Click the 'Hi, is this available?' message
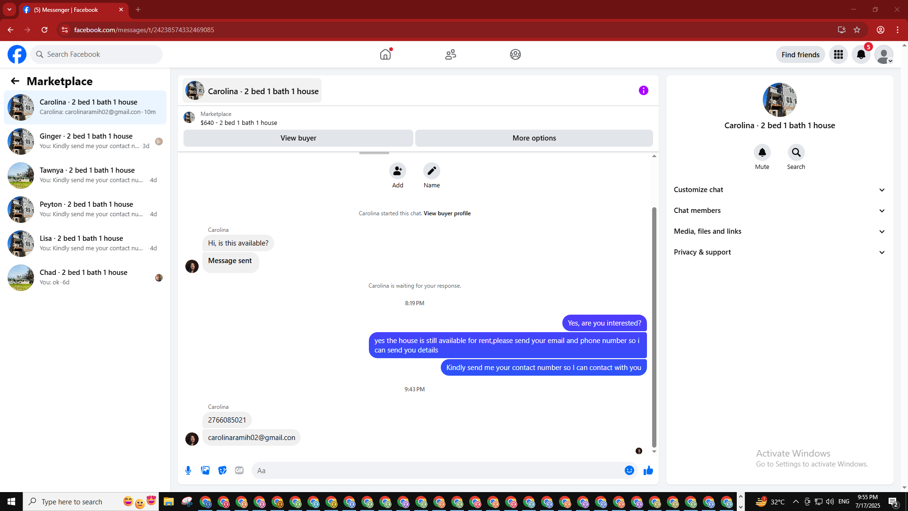Screen dimensions: 908x511 238,243
